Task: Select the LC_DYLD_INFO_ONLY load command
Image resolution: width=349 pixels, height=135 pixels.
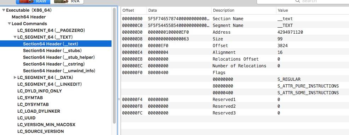Action: pos(40,91)
